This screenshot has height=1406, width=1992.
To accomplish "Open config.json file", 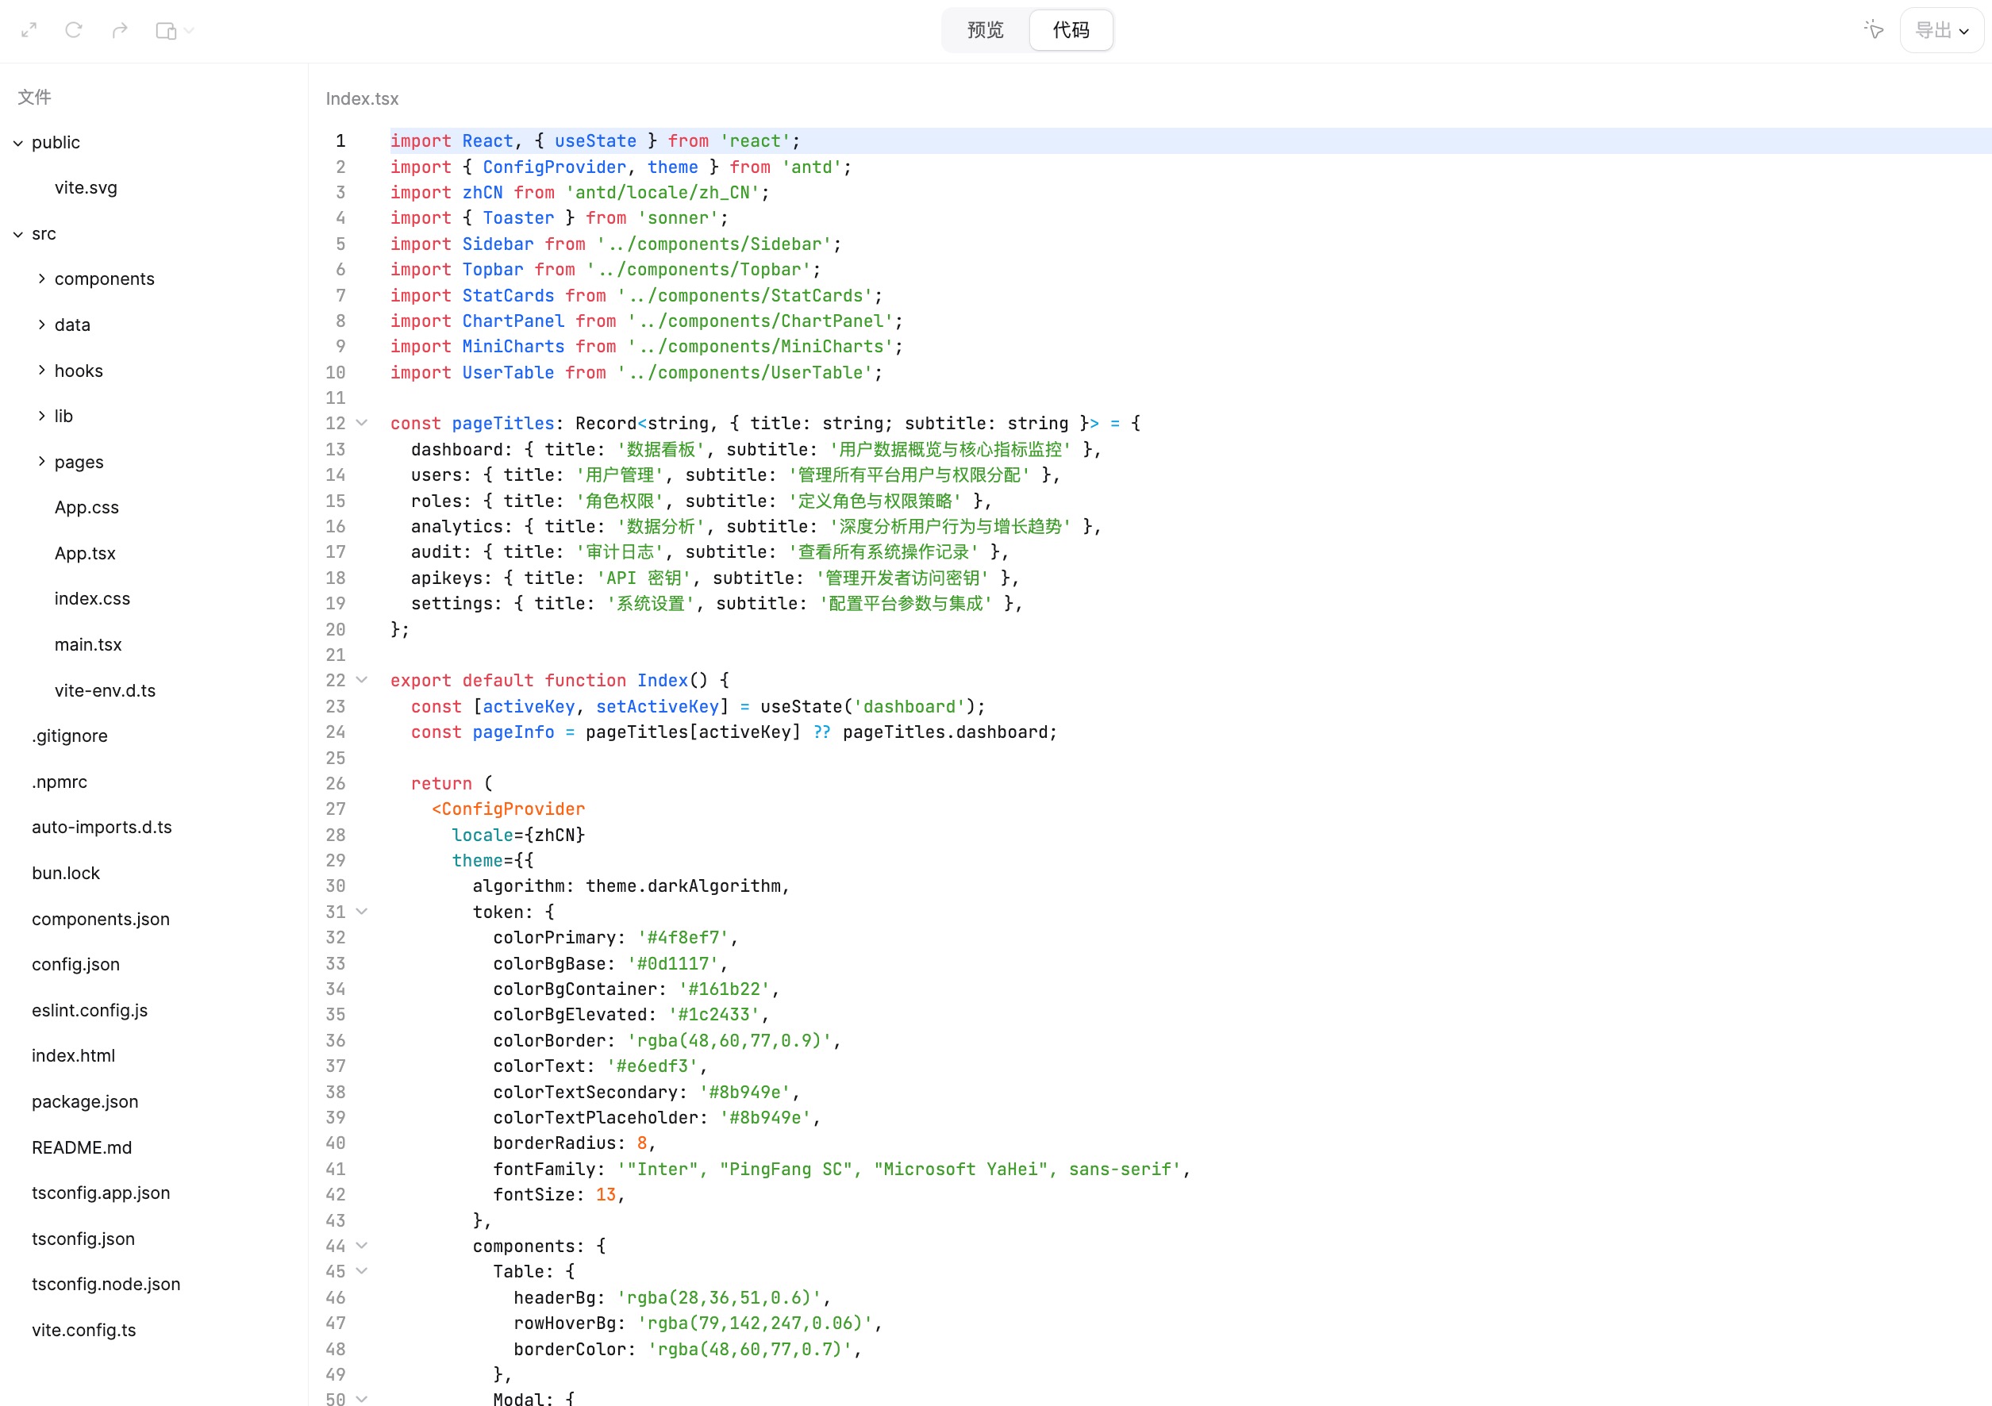I will [75, 963].
